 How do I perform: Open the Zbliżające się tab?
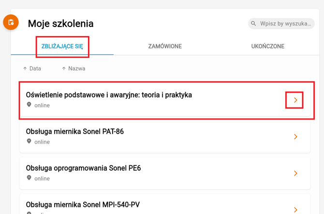pos(62,46)
